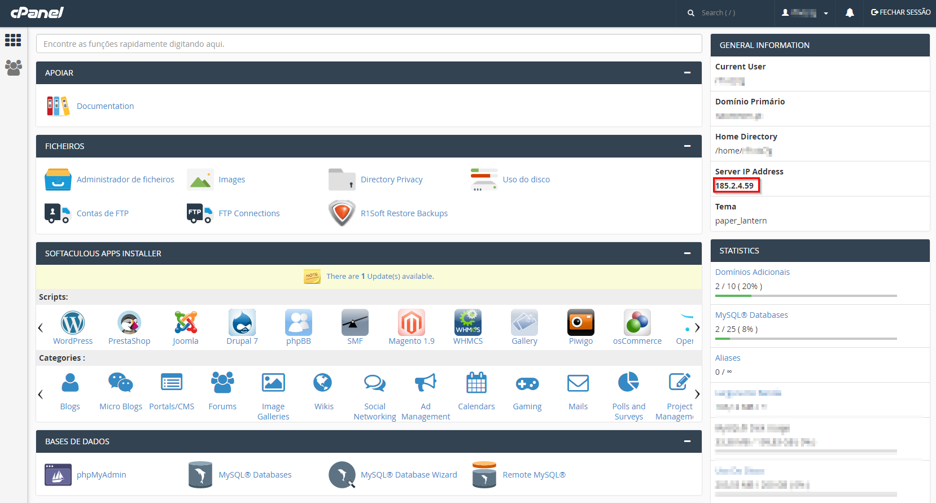Open Administrador de ficheiros icon

pos(58,180)
